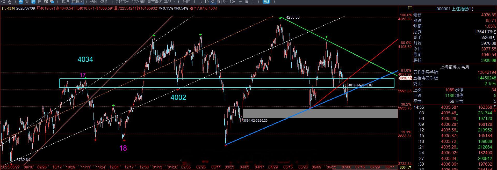Viewport: 497px width, 170px height.
Task: Open the 板块 sector menu
Action: click(x=65, y=2)
